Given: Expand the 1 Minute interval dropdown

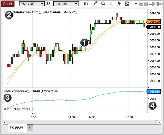Looking at the screenshot, I should pos(66,4).
